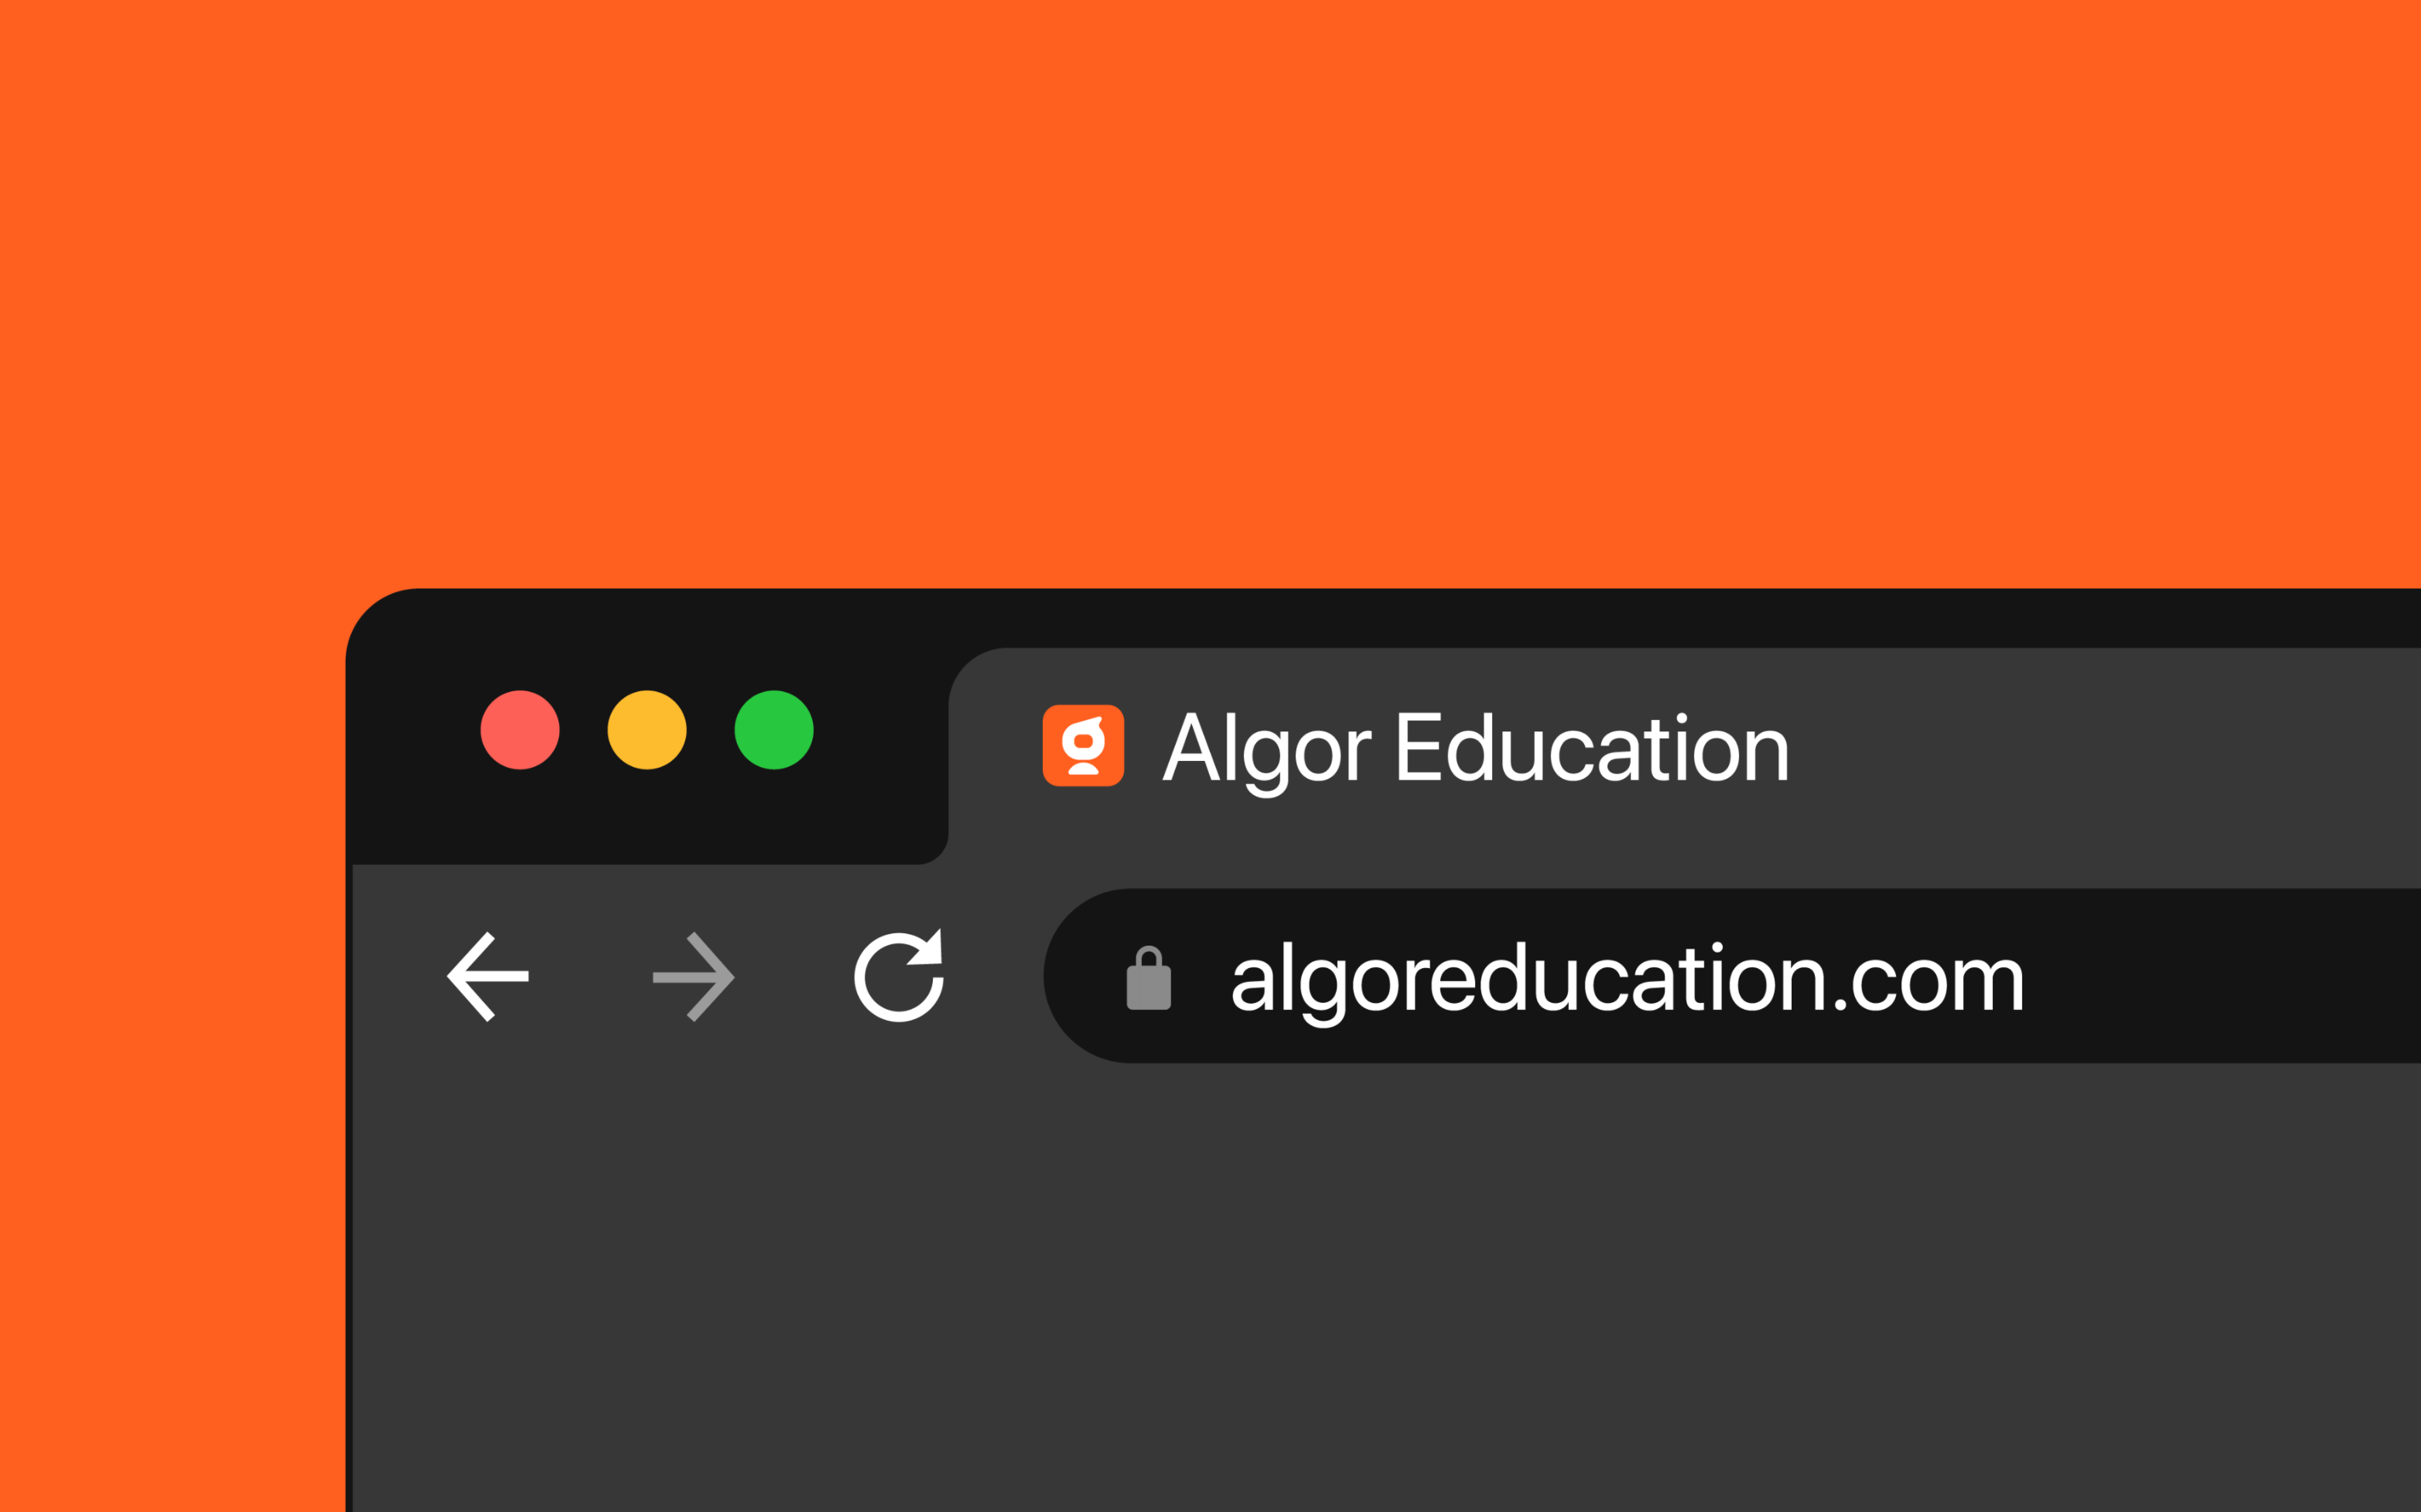The height and width of the screenshot is (1512, 2421).
Task: Click empty tab space right of Algor Education
Action: [x=2101, y=750]
